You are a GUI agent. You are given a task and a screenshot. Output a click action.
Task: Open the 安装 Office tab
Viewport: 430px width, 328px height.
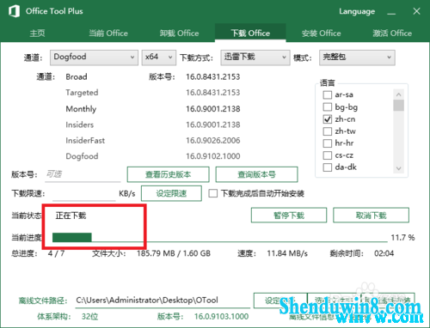pyautogui.click(x=322, y=33)
